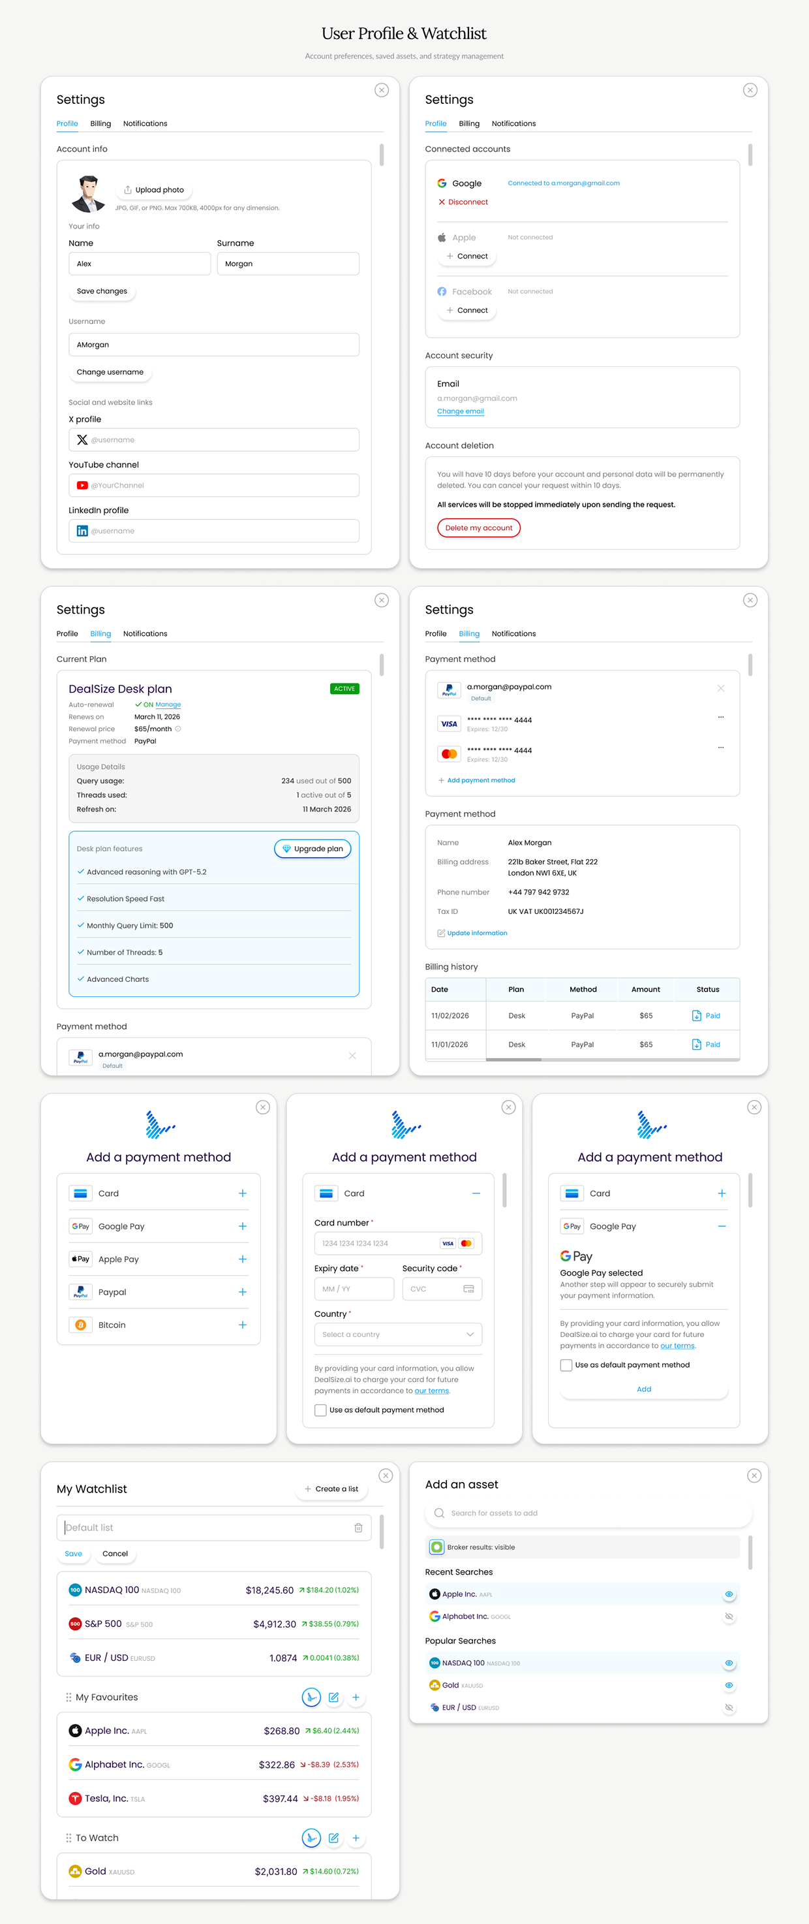Click the My Watchlist vertical scrollbar
809x1924 pixels.
click(x=382, y=1531)
